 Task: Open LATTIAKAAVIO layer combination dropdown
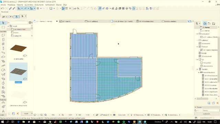111,115
